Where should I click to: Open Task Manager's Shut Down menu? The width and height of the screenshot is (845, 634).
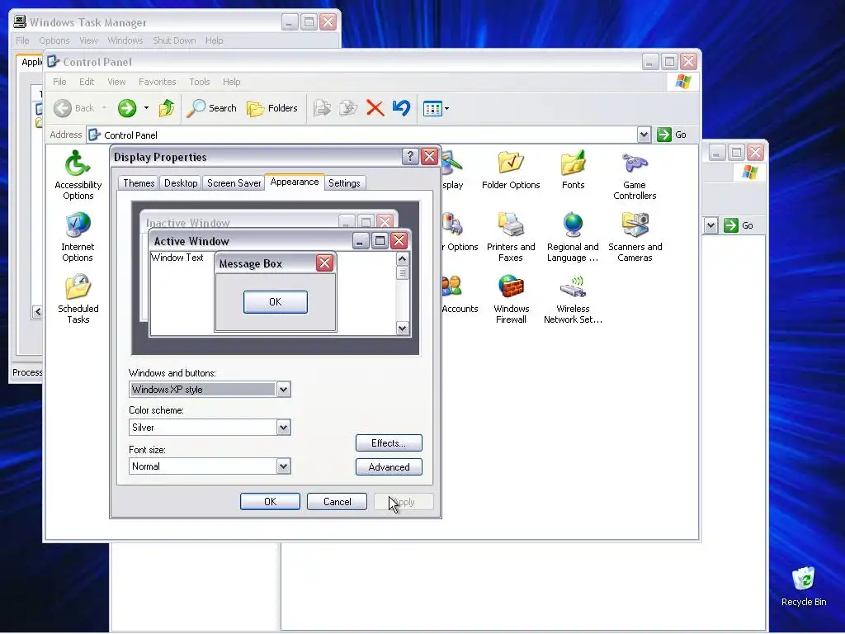point(174,40)
